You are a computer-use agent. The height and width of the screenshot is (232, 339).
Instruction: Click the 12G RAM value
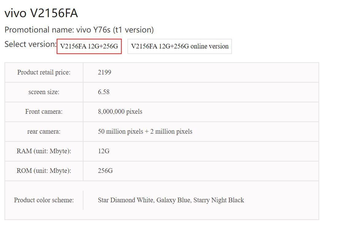point(103,151)
